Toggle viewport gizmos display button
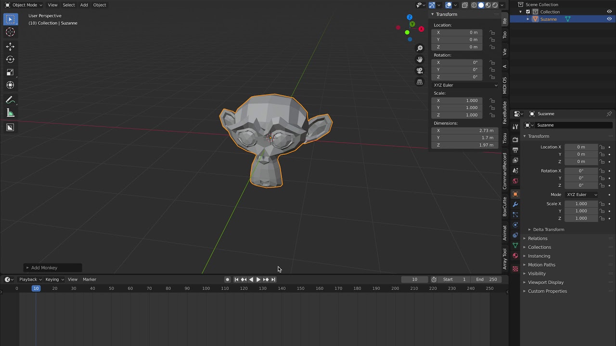This screenshot has width=616, height=346. coord(432,5)
